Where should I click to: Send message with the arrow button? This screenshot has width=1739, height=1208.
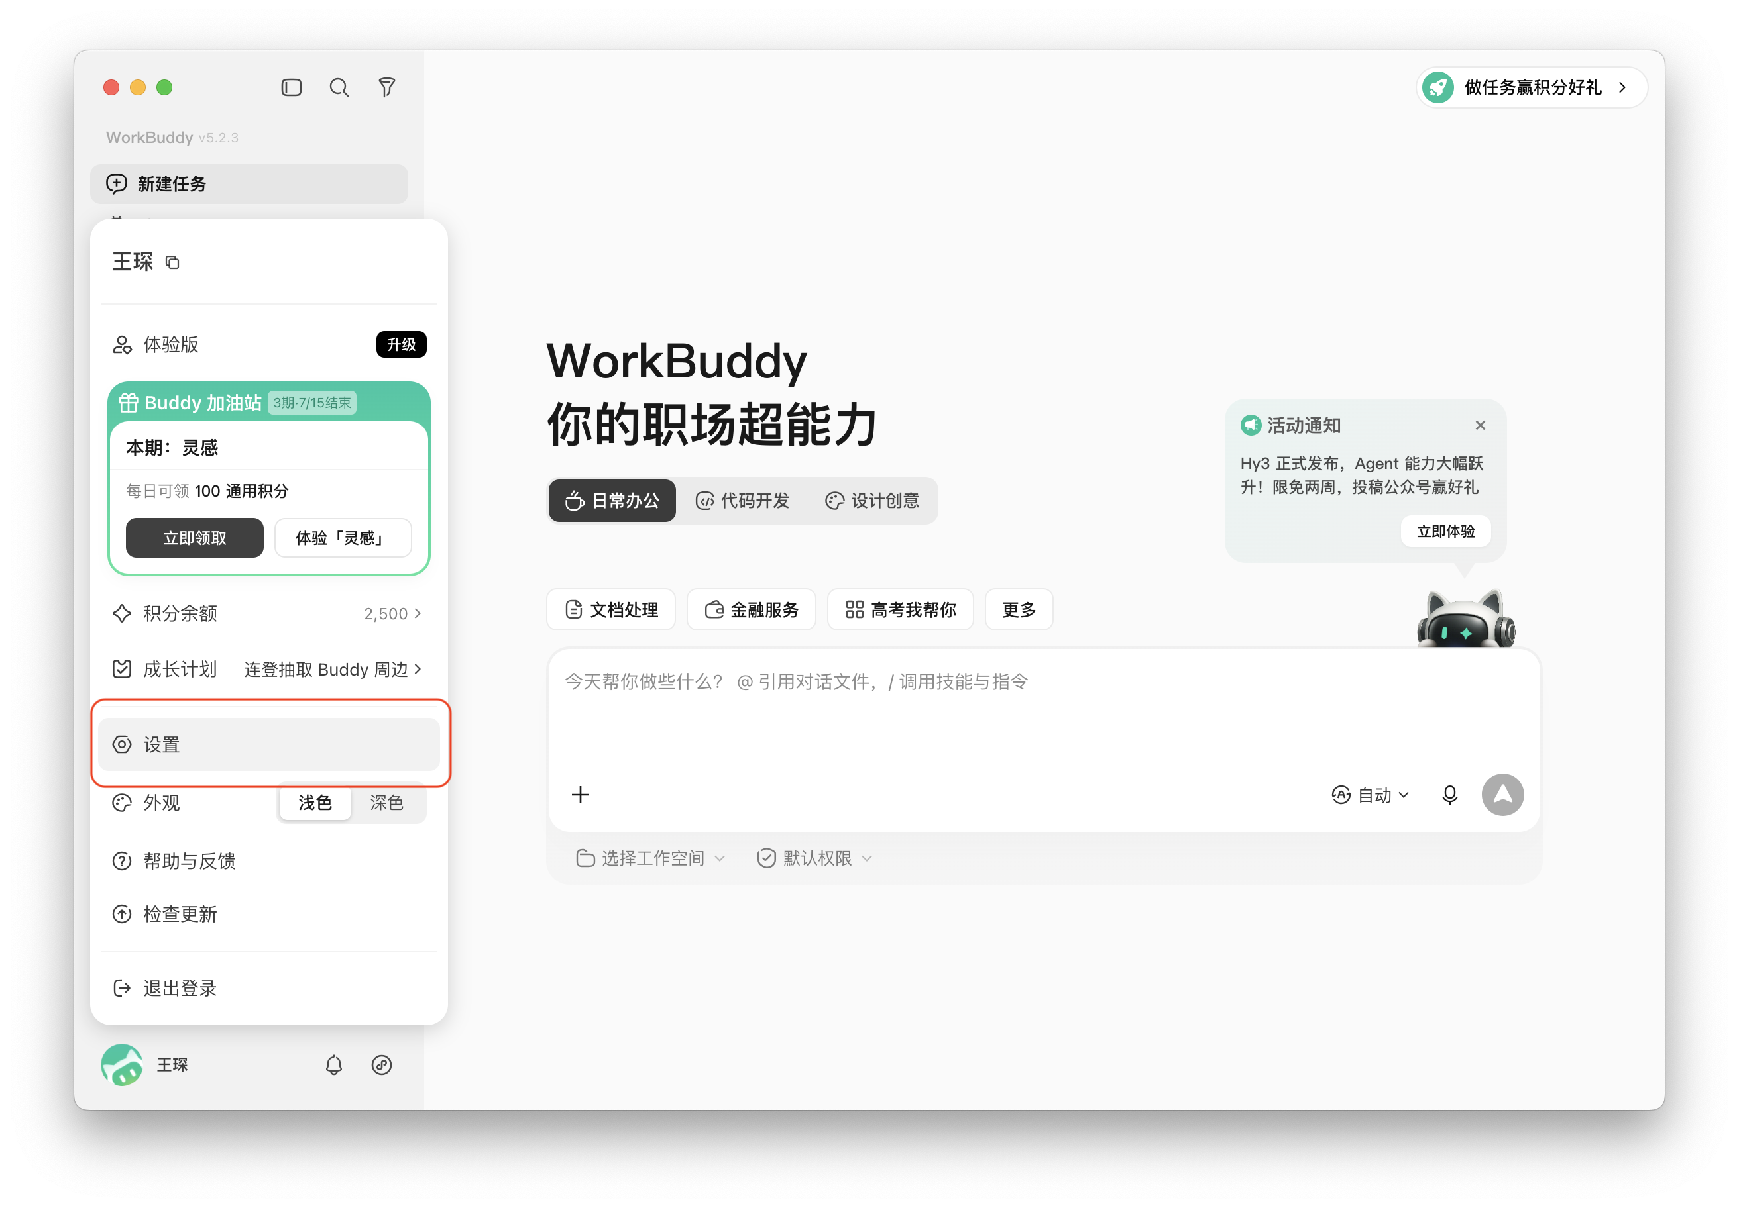1502,795
